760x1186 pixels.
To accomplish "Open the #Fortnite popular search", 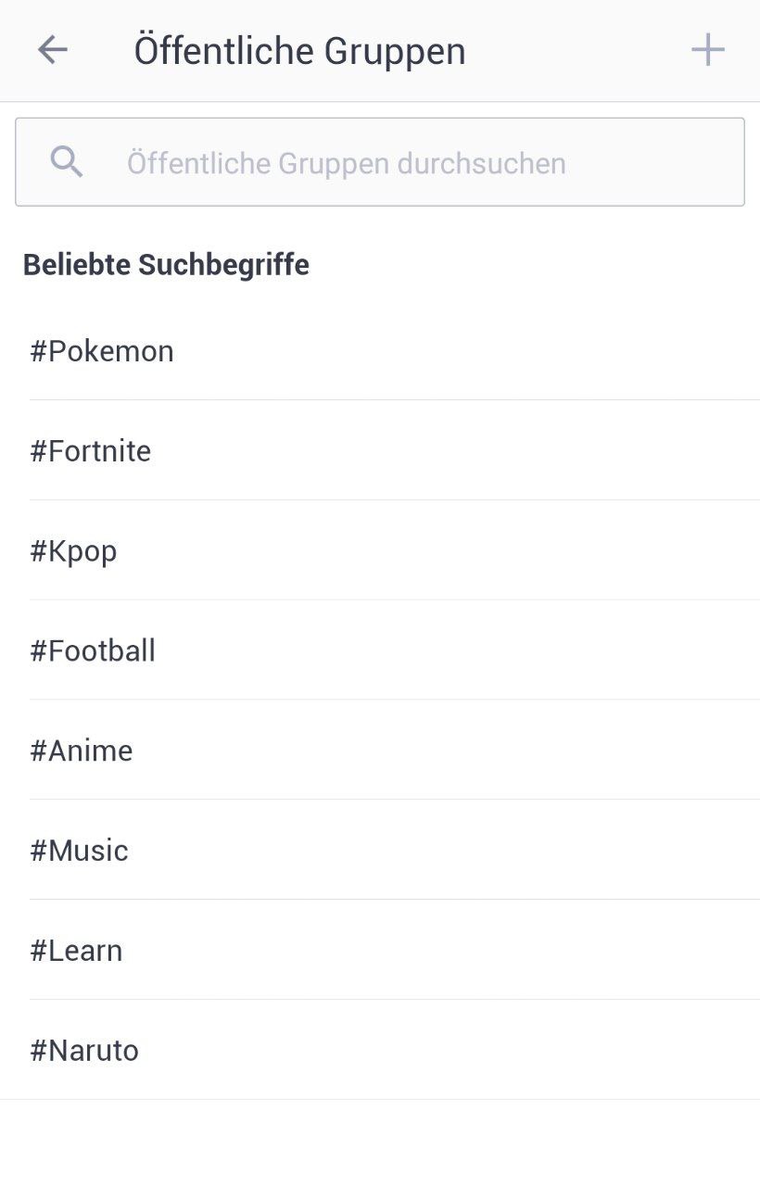I will [380, 451].
